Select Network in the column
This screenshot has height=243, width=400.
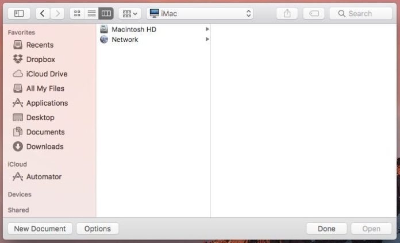154,39
